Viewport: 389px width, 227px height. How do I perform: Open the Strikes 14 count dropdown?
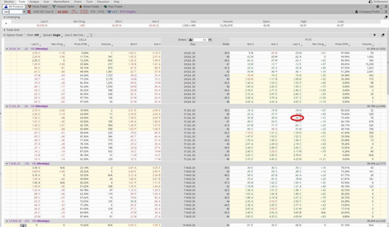(x=210, y=40)
